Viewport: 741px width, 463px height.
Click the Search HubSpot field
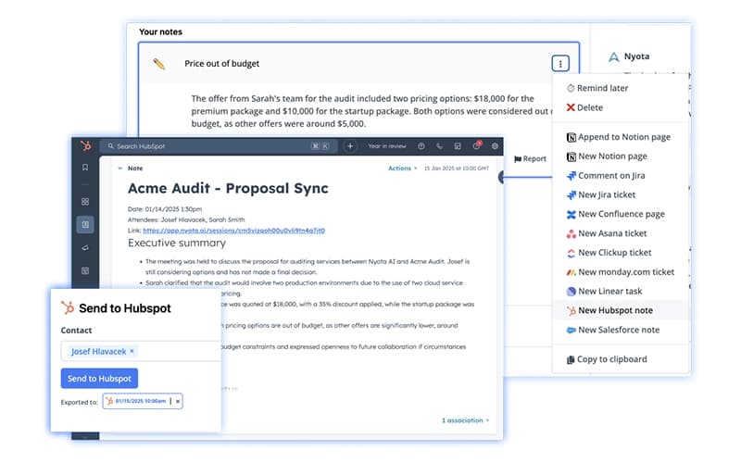click(x=204, y=146)
